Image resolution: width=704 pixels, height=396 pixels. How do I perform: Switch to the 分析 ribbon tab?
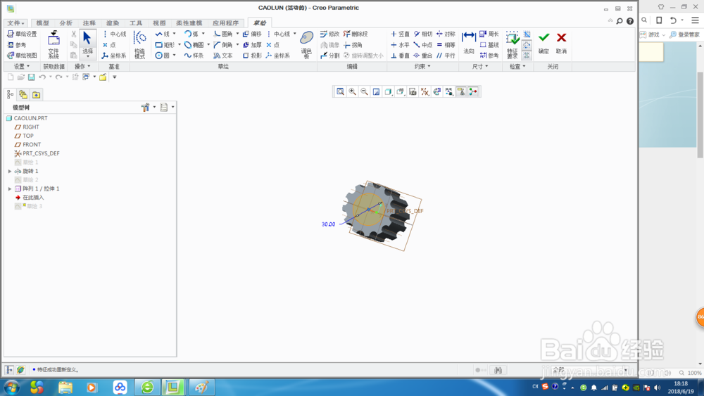pyautogui.click(x=66, y=23)
